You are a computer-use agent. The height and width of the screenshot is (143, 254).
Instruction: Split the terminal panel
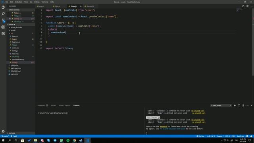pos(239,105)
